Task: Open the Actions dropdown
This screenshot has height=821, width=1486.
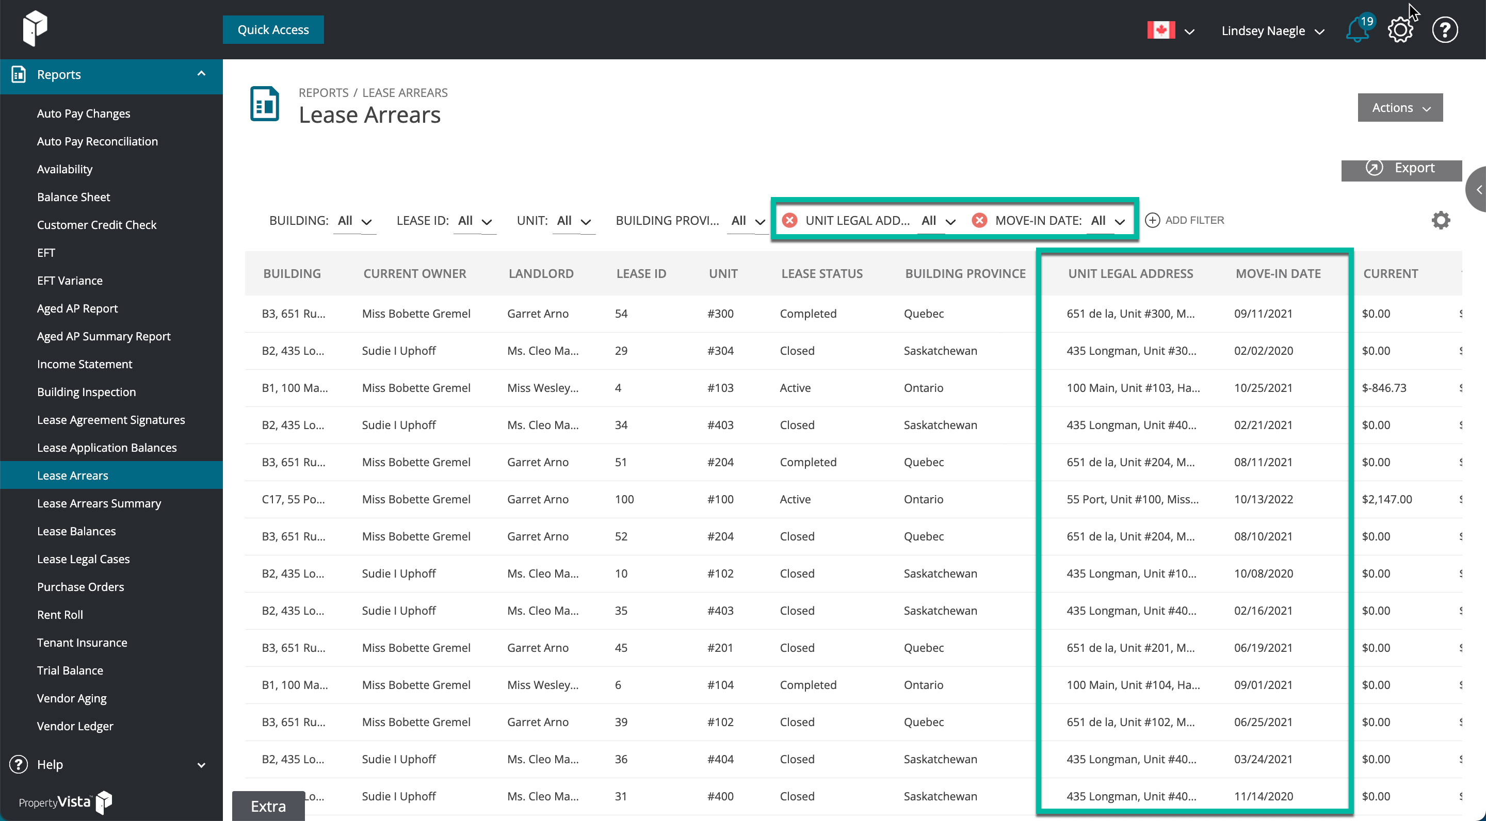Action: (x=1400, y=108)
